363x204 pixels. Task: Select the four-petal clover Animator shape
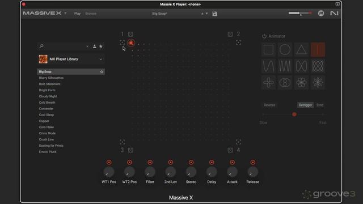coord(268,82)
